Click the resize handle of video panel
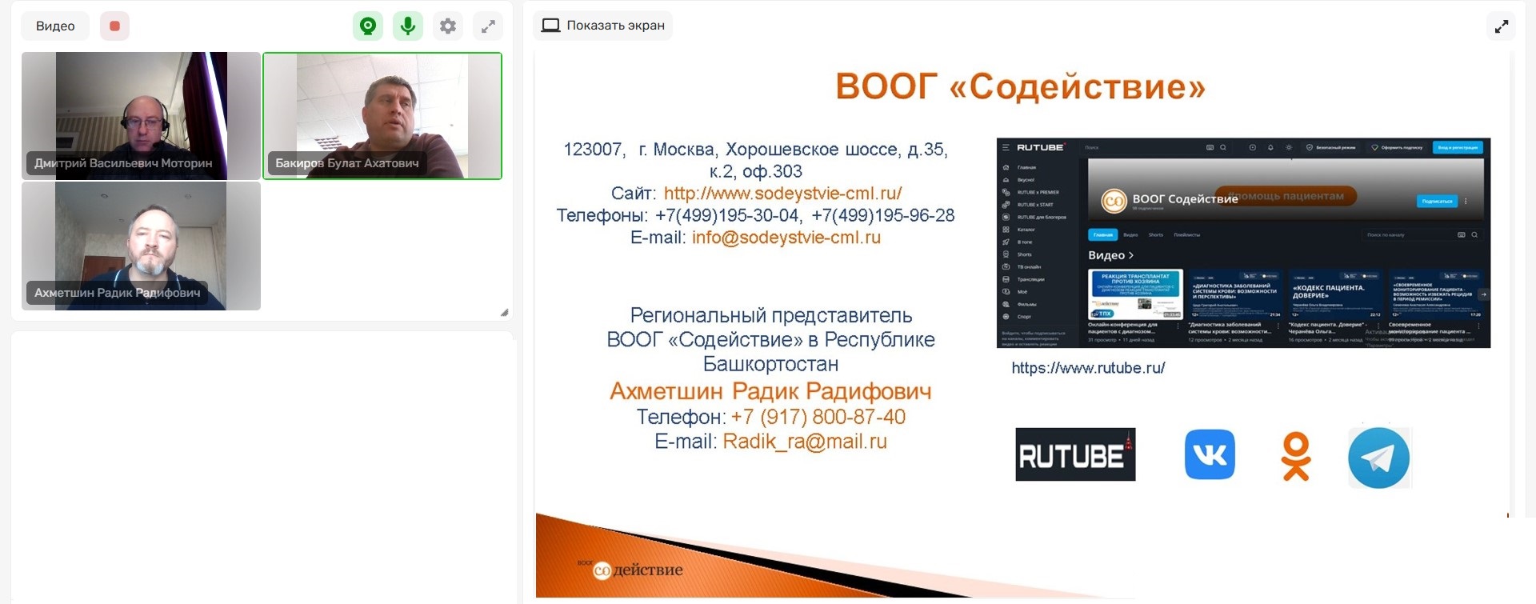This screenshot has height=604, width=1536. click(504, 312)
